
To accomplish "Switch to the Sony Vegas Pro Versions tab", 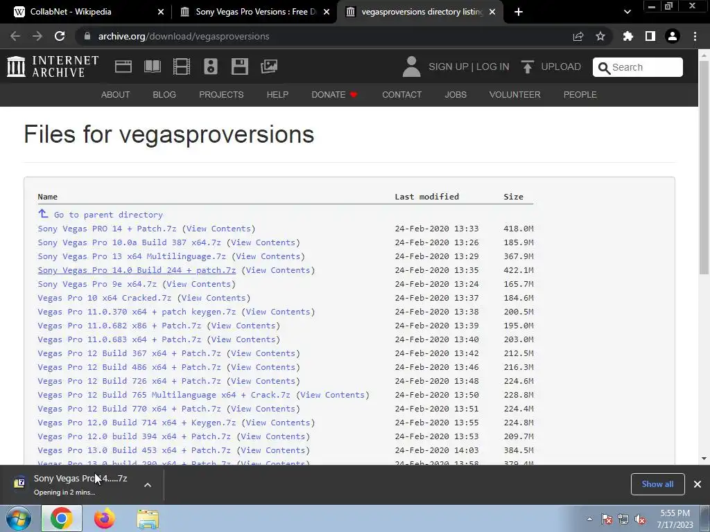I will [x=255, y=12].
